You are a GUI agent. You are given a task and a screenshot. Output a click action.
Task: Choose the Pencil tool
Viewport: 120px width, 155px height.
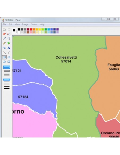pyautogui.click(x=4, y=43)
